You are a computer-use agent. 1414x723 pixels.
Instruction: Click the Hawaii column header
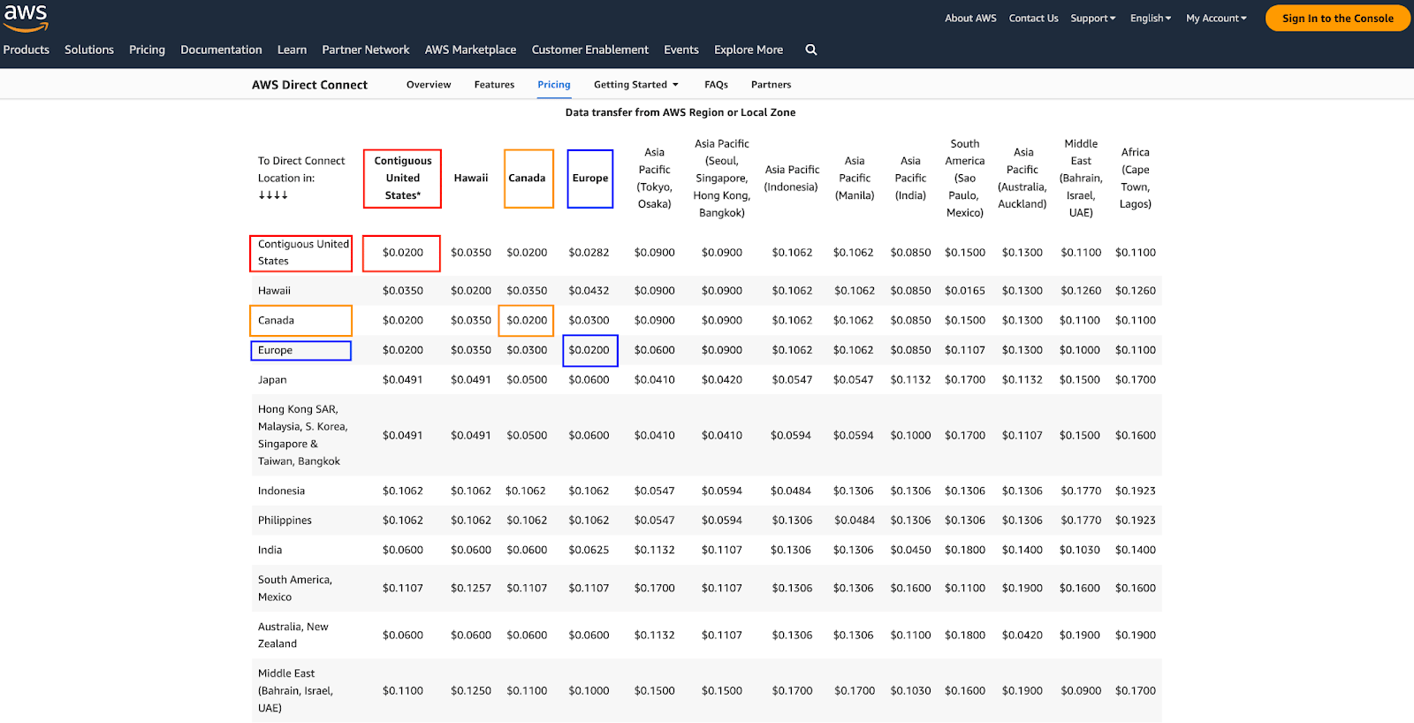click(471, 179)
